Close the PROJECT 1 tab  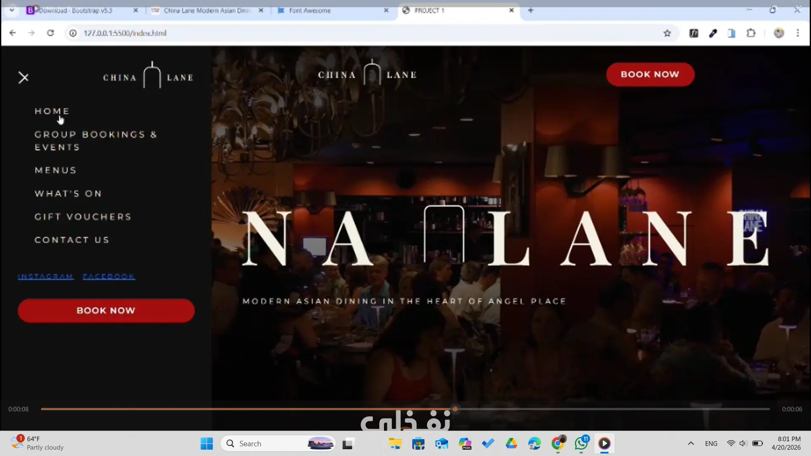coord(512,11)
